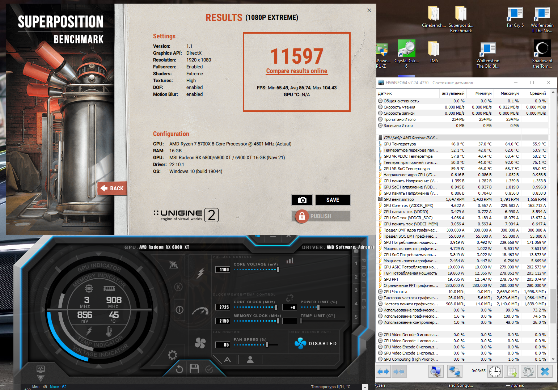Reset Afterburner settings to defaults

click(179, 369)
